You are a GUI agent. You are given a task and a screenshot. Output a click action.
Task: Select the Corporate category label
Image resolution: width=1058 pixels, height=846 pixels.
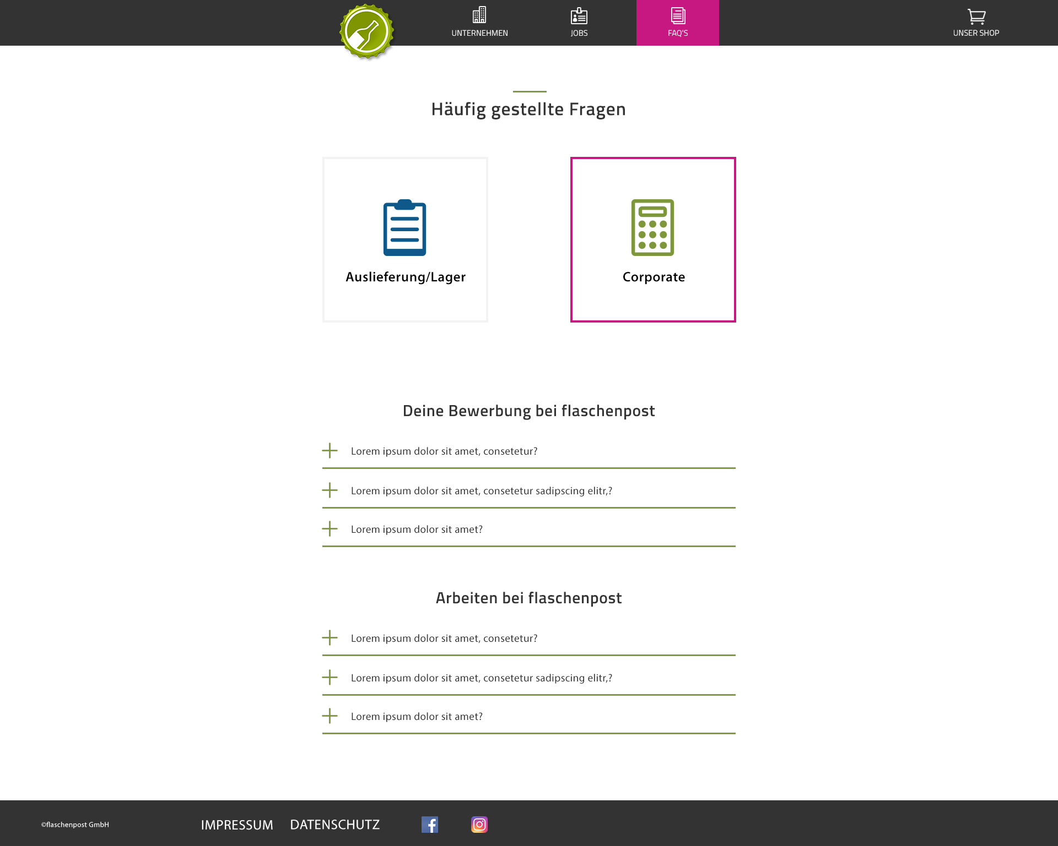click(654, 277)
